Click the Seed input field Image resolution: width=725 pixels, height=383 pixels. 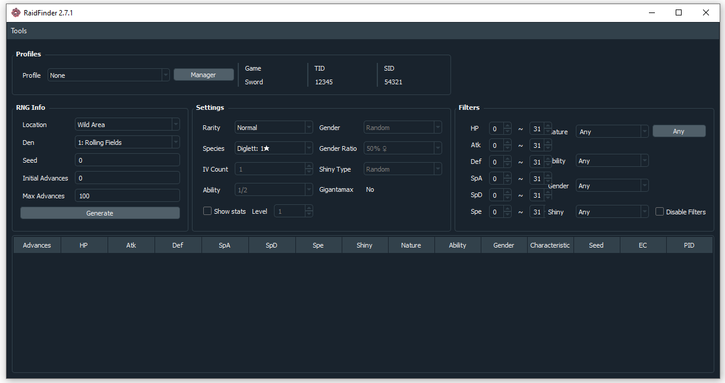(127, 160)
